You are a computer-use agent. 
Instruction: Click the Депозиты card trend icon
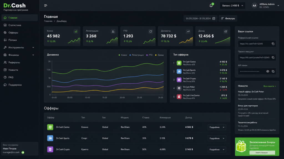click(x=188, y=31)
